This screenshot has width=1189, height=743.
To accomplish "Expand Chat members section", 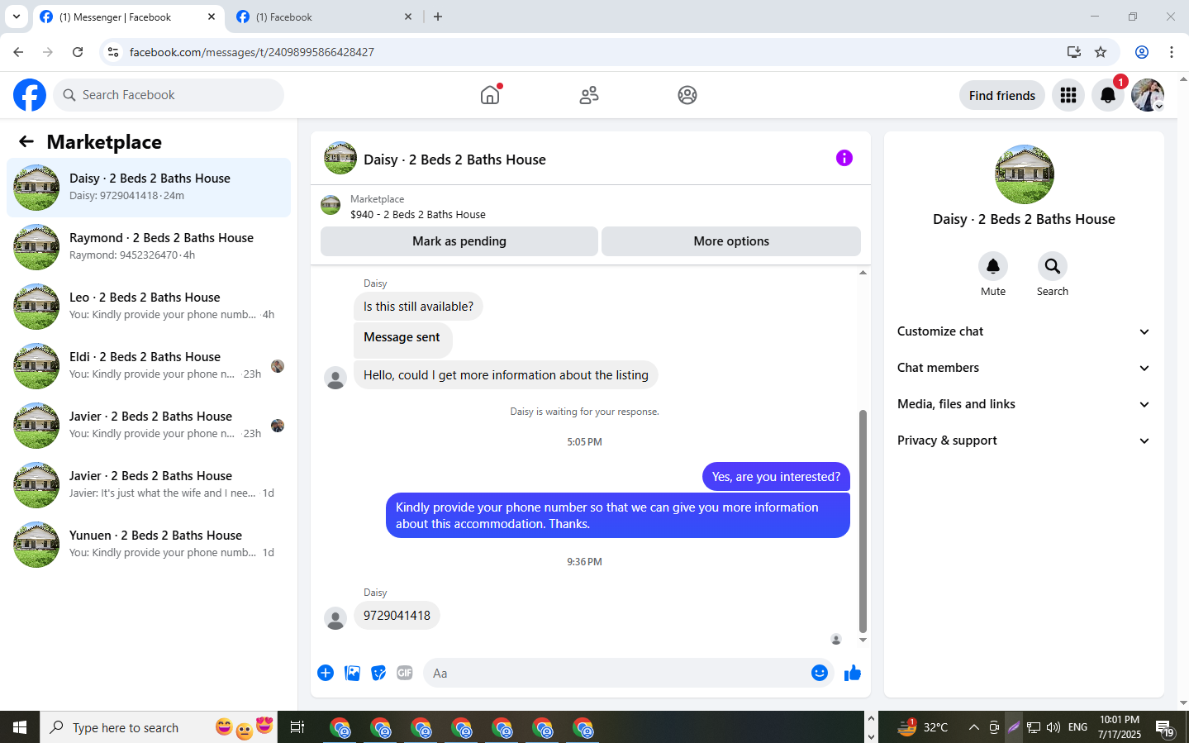I will tap(1024, 368).
